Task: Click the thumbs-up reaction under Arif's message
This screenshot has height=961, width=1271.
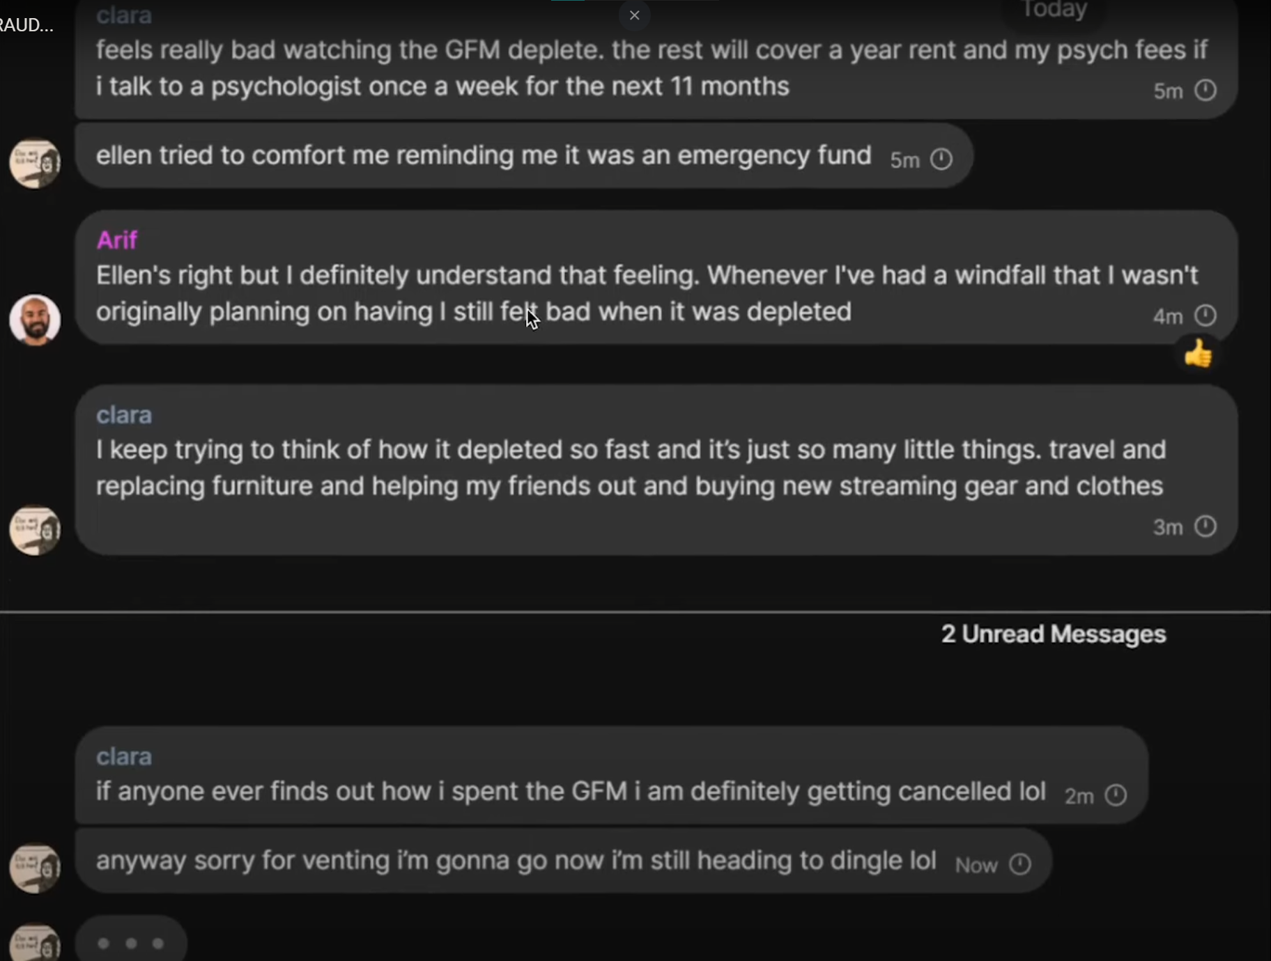Action: pos(1198,354)
